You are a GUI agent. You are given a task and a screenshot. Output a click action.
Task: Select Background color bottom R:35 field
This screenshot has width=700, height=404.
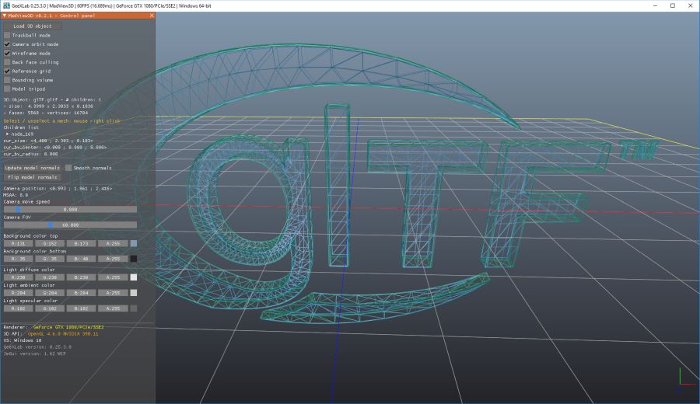coord(19,259)
